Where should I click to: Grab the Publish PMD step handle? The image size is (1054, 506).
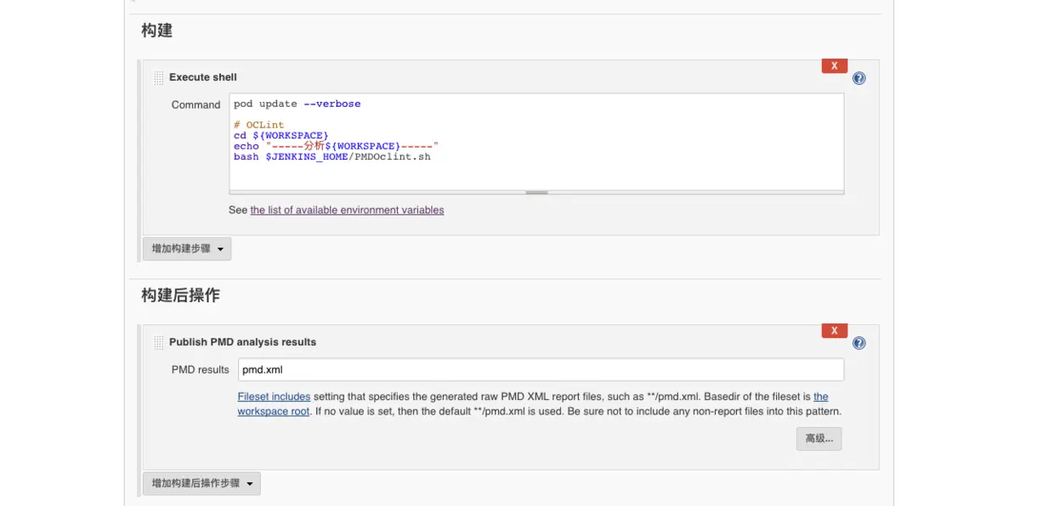158,342
